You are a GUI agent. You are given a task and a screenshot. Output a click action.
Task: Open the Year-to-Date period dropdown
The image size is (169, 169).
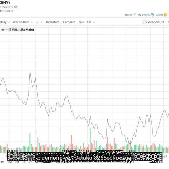[23, 22]
